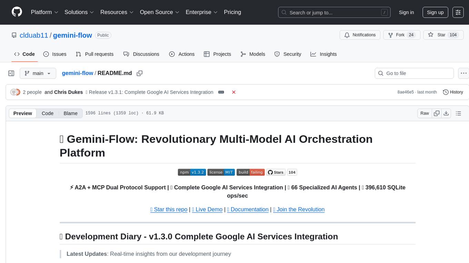
Task: Open appearance settings icon in header
Action: click(458, 12)
